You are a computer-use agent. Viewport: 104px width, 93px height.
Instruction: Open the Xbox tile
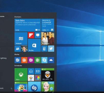click(x=21, y=75)
